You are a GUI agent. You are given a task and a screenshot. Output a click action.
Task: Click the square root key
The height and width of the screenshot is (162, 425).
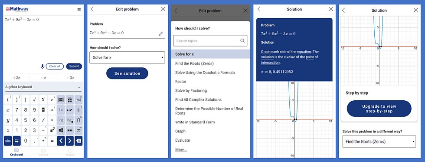coord(34,99)
